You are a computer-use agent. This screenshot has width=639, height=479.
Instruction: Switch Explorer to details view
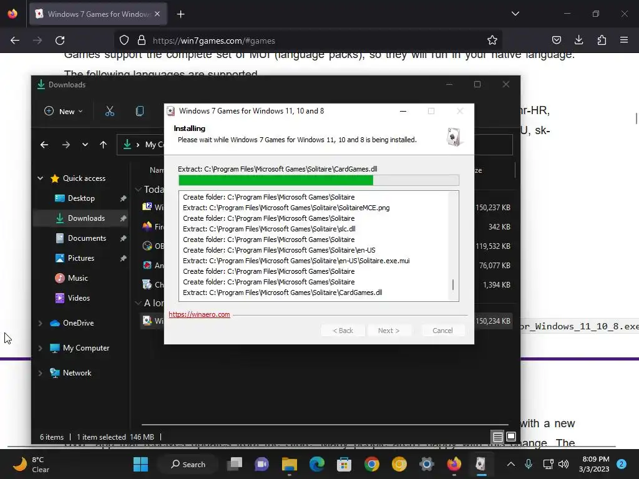497,437
